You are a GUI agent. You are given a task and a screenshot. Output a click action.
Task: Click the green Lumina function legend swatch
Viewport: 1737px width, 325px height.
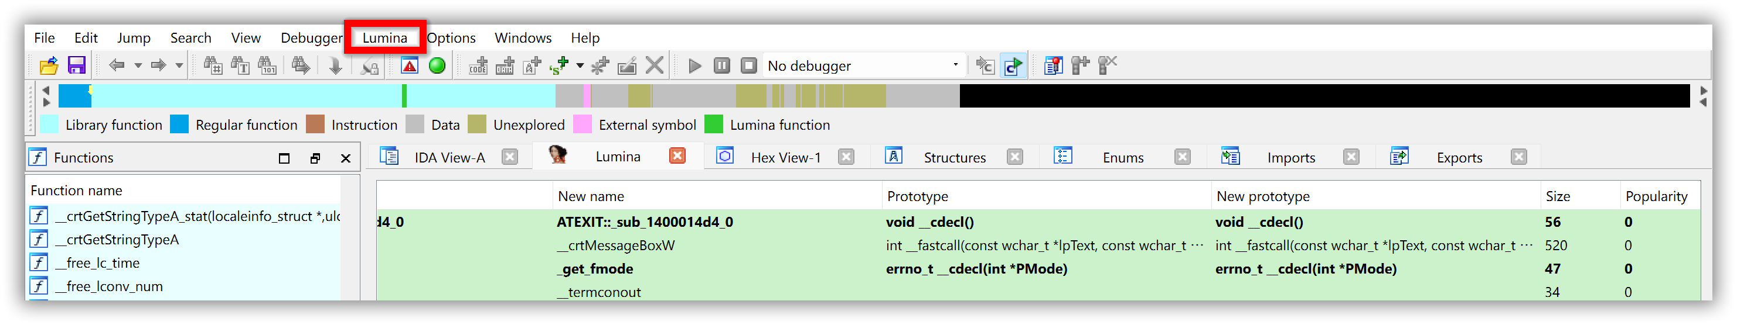[713, 125]
